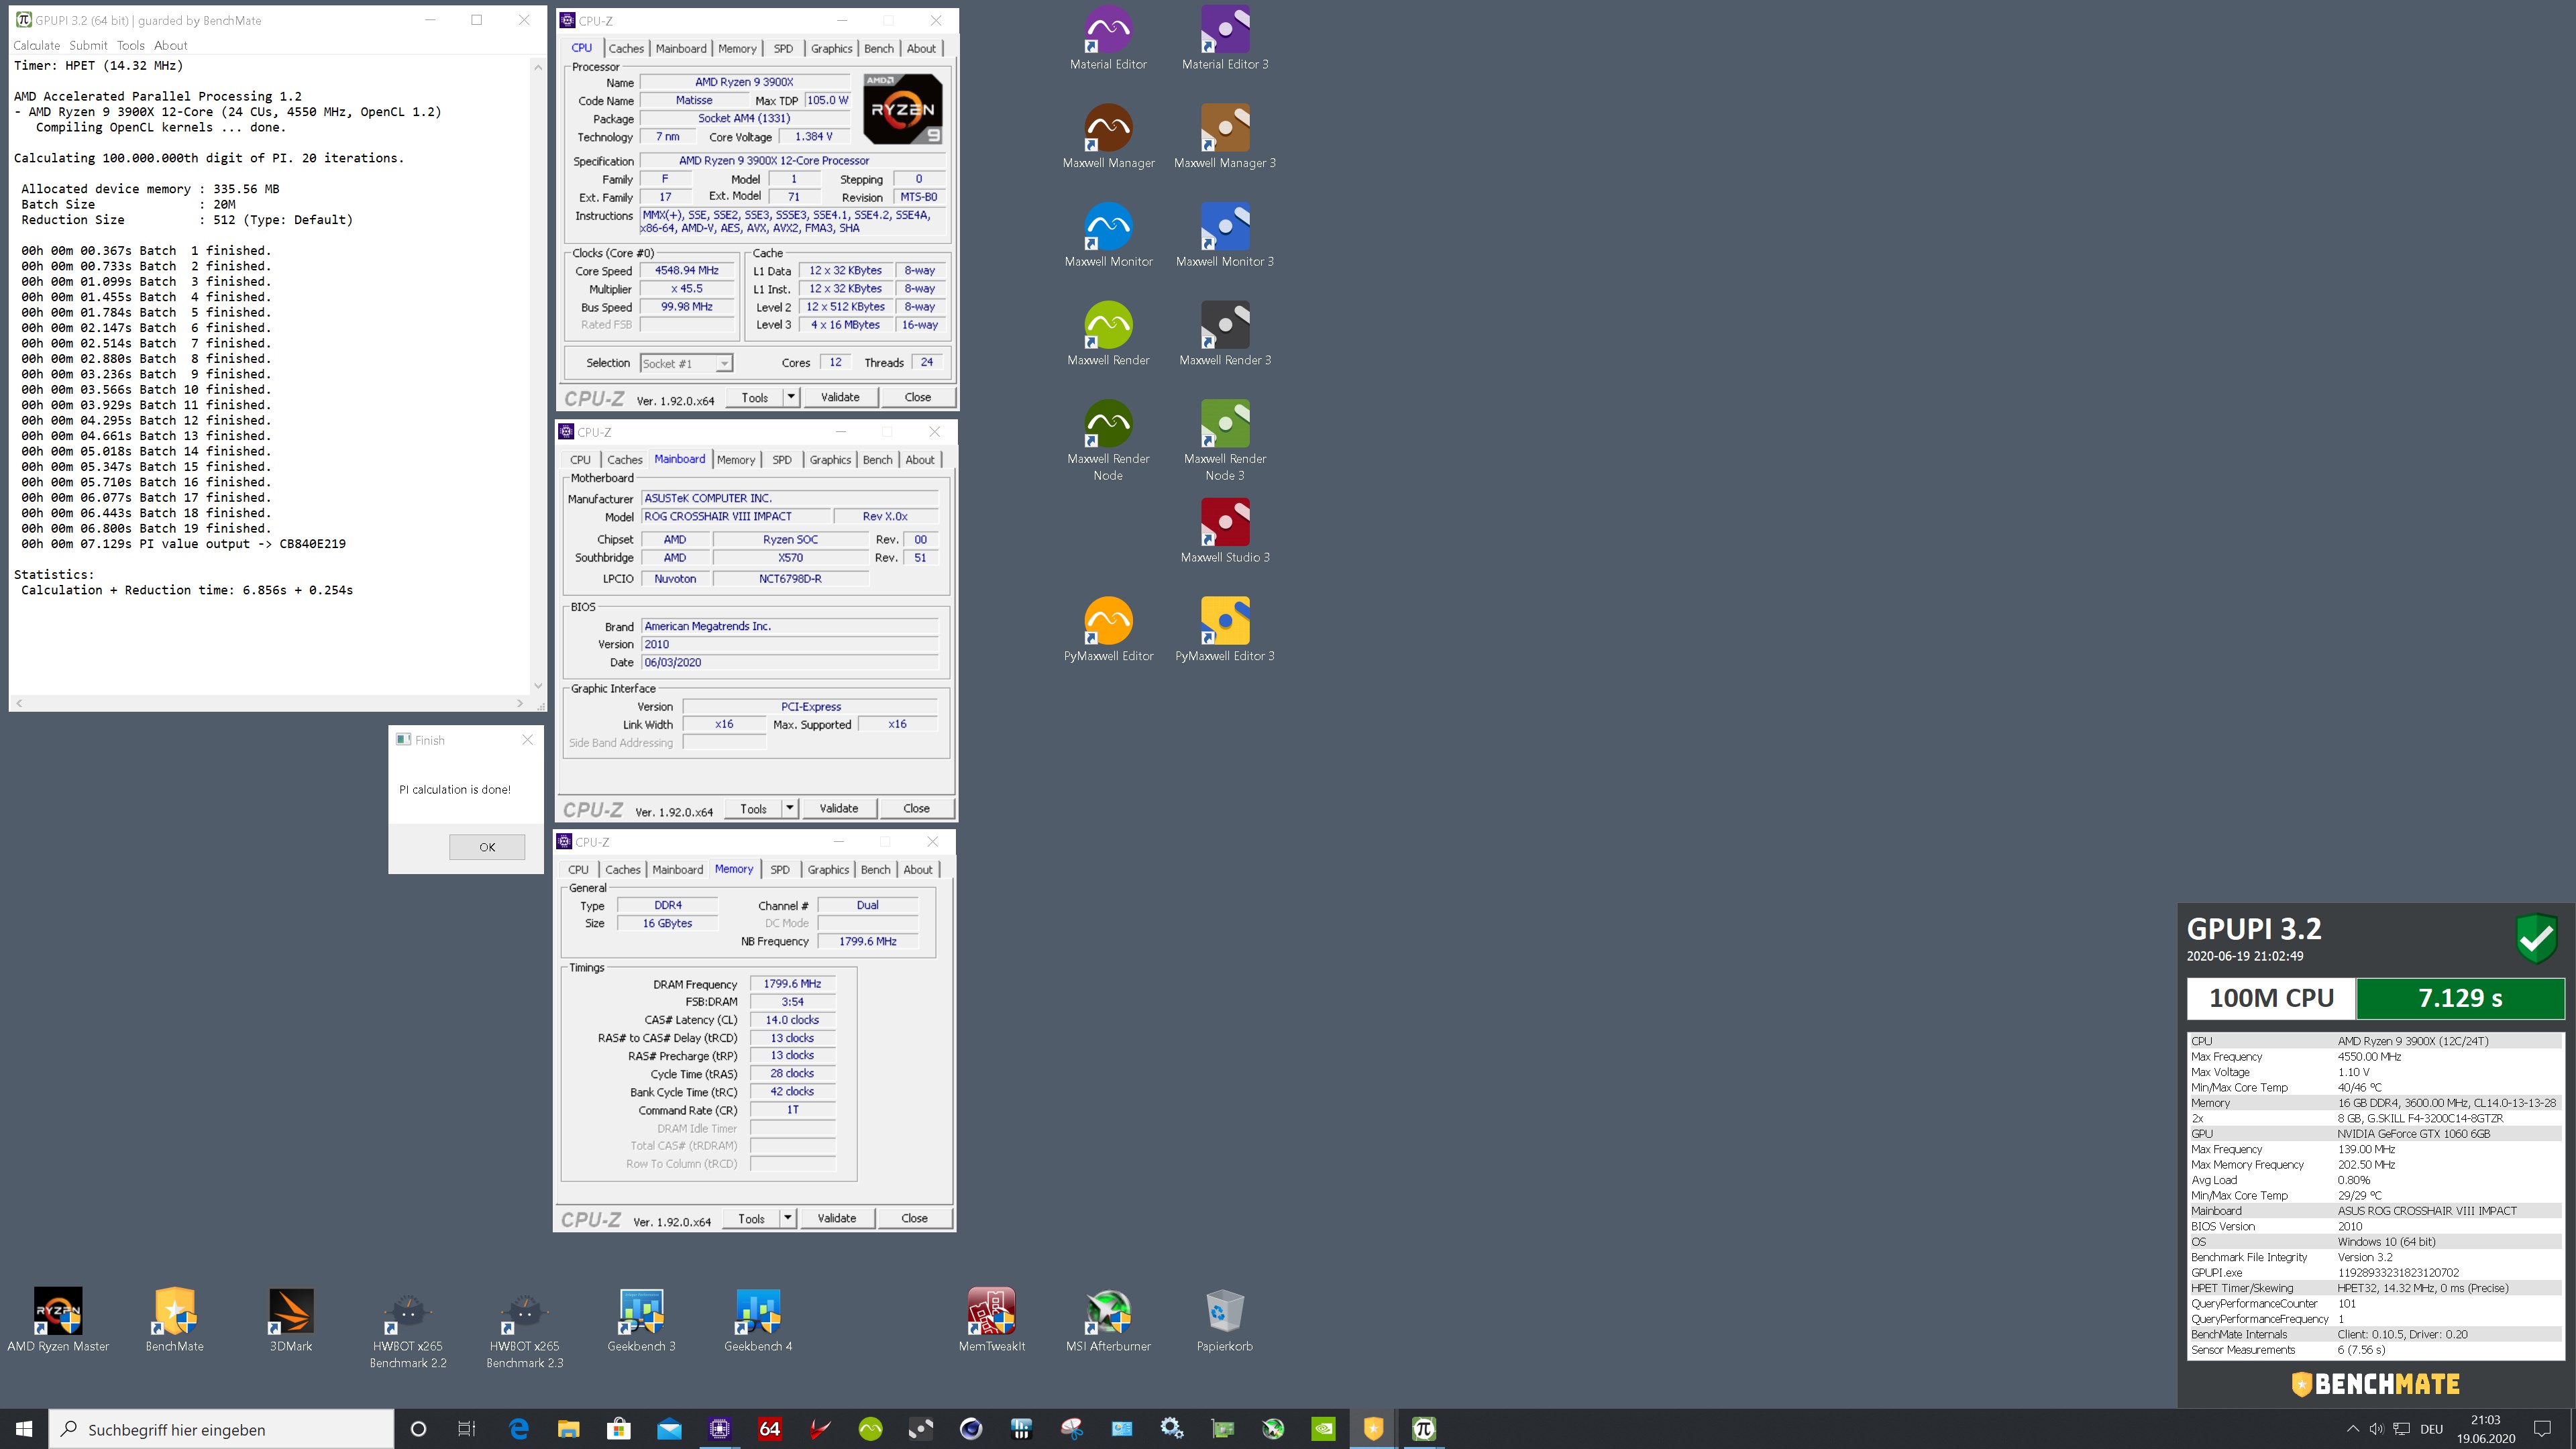The height and width of the screenshot is (1449, 2576).
Task: Click NVIDIA icon in taskbar
Action: click(x=1323, y=1429)
